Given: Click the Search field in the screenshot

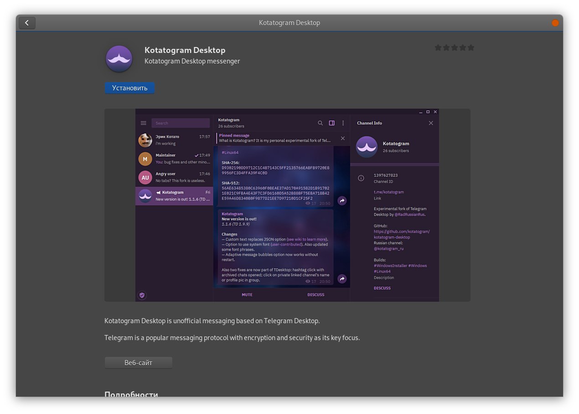Looking at the screenshot, I should [181, 123].
